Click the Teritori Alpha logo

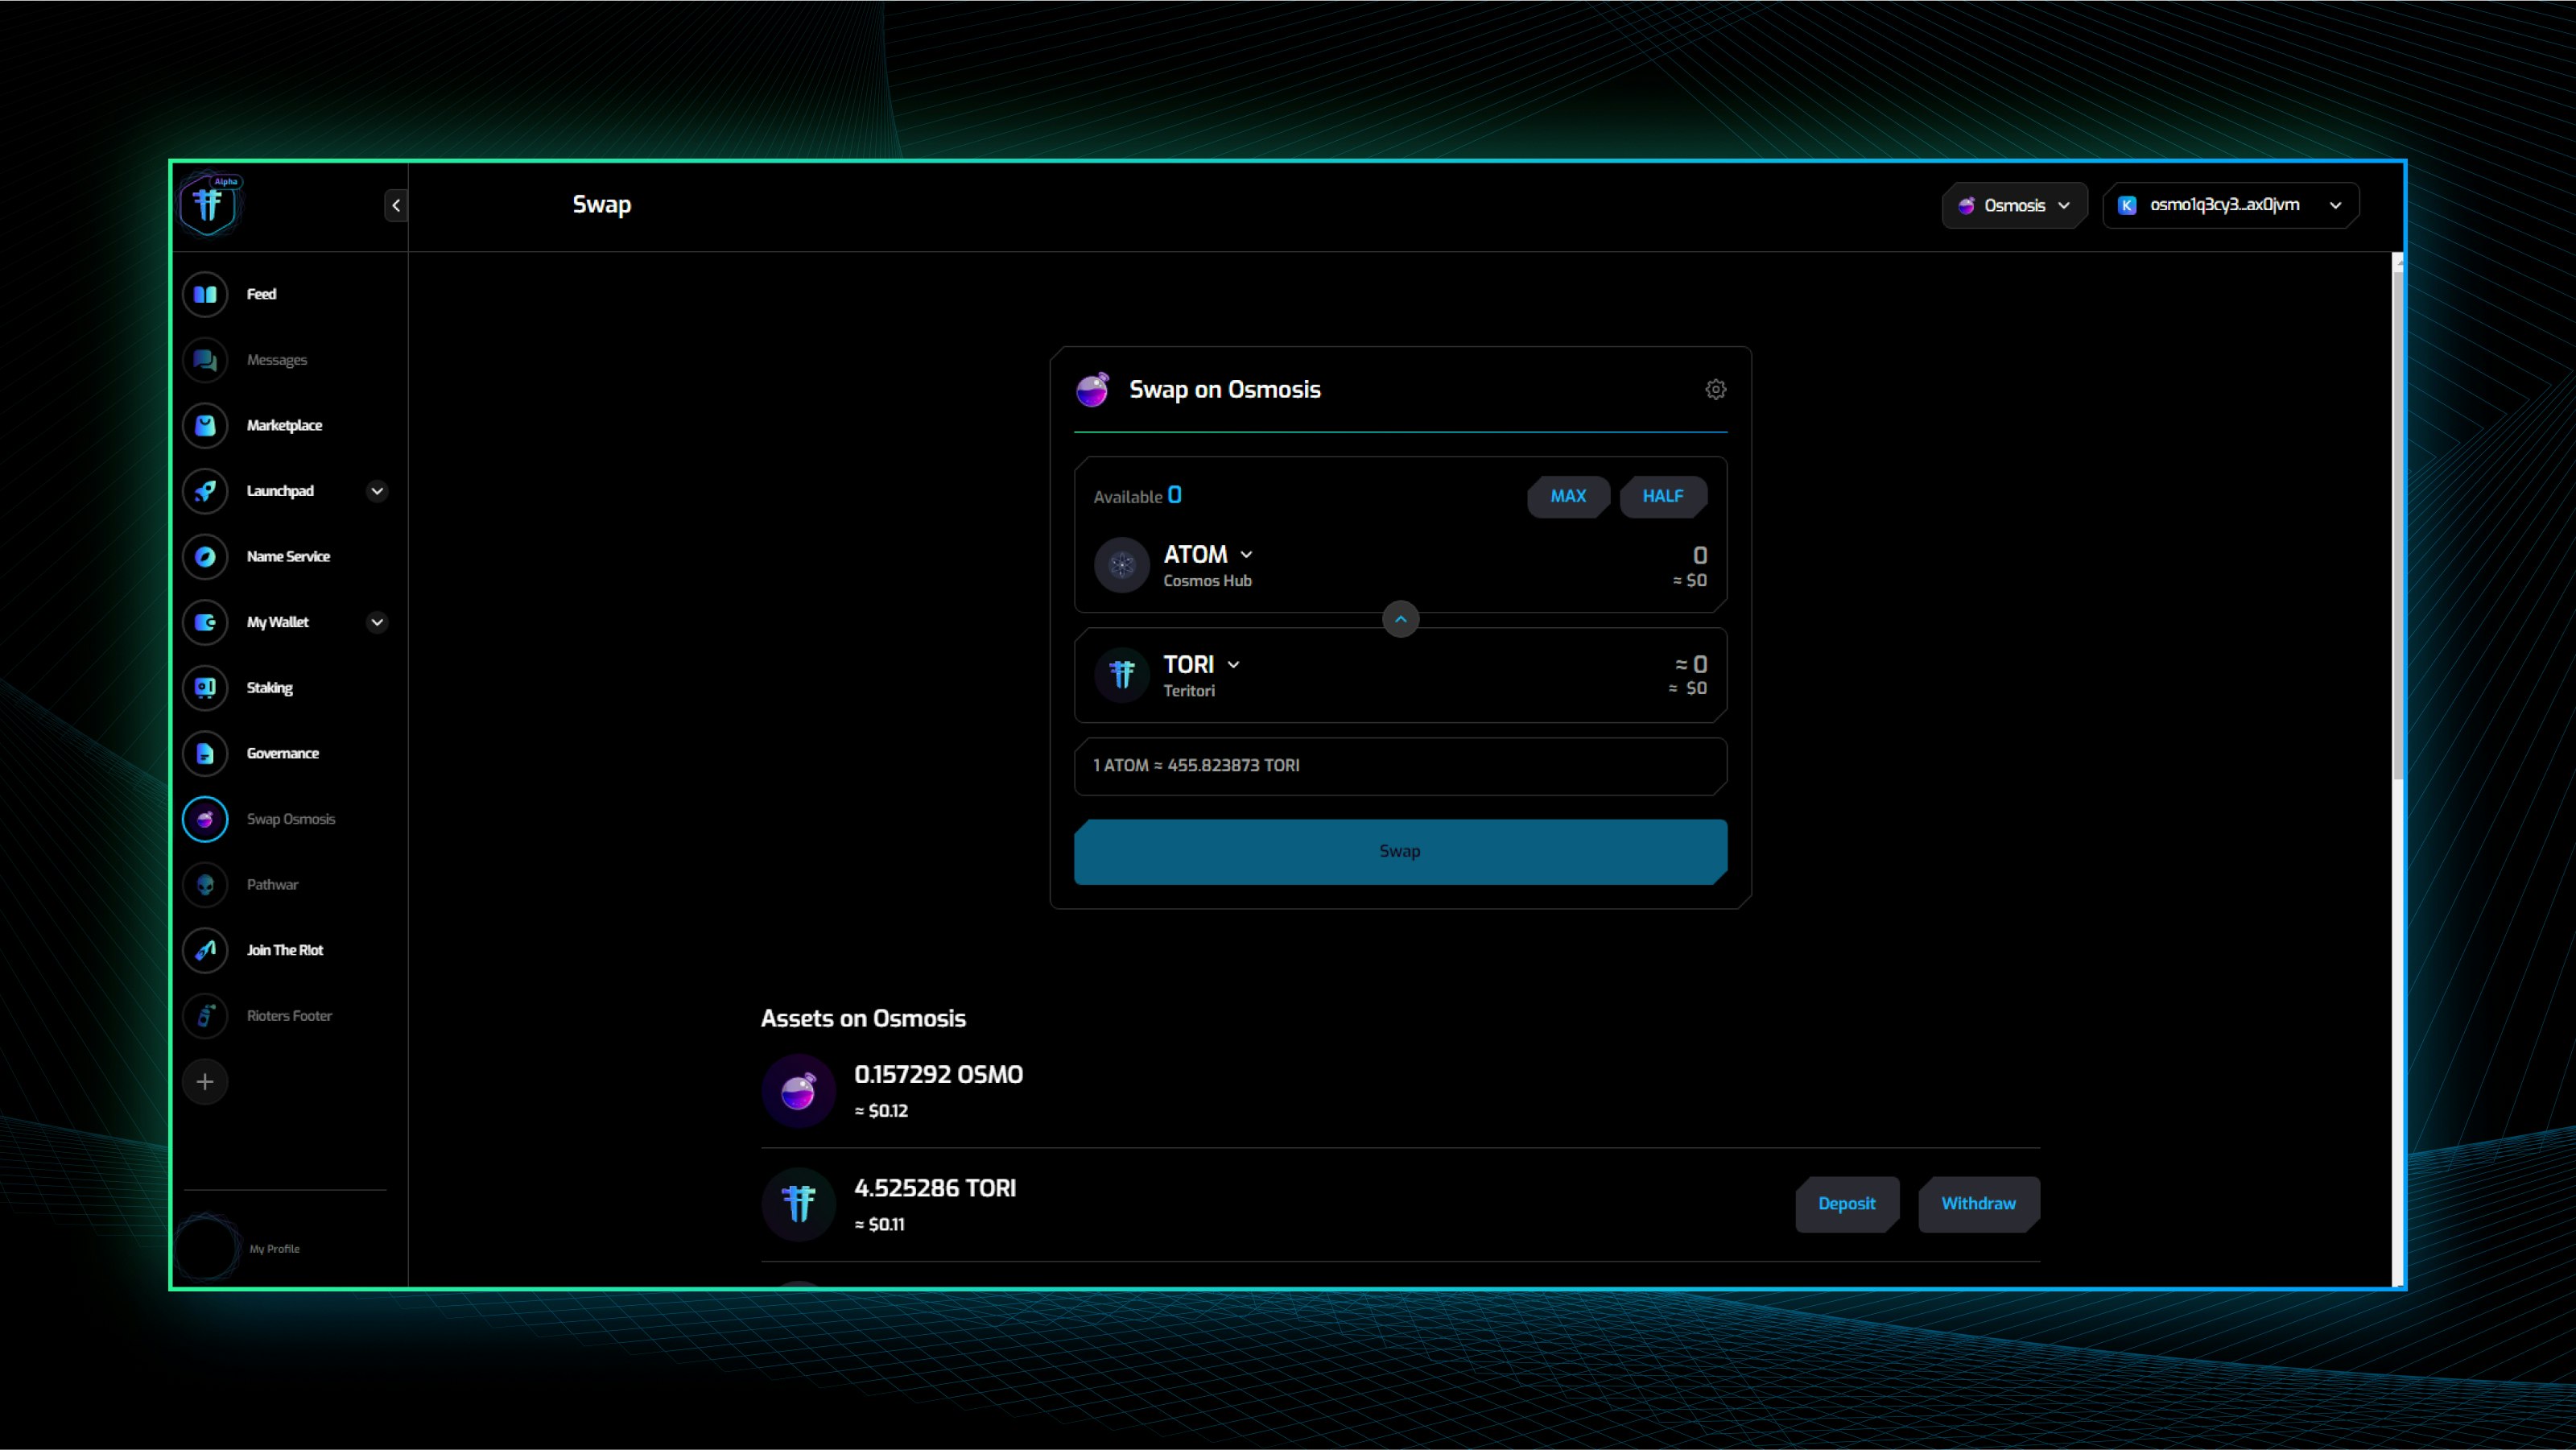click(209, 204)
